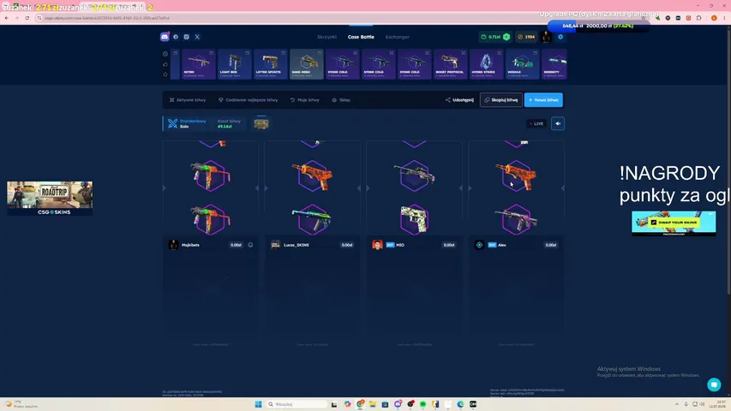Expand the system tray hidden icons
The width and height of the screenshot is (731, 411).
(x=677, y=404)
